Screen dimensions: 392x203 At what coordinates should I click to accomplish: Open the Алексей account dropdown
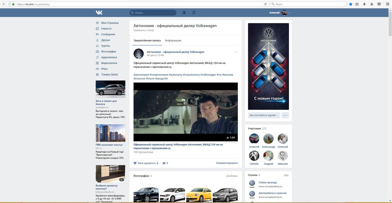click(x=280, y=13)
